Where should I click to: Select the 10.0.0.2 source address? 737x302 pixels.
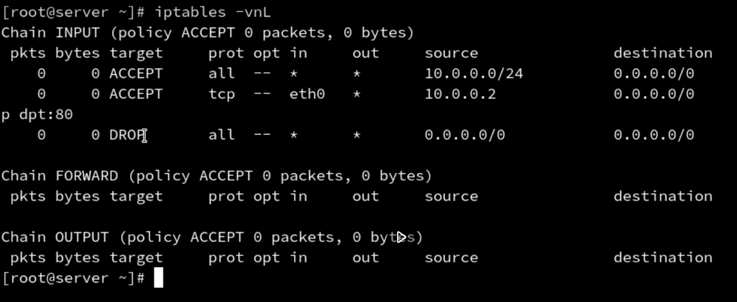[x=460, y=94]
